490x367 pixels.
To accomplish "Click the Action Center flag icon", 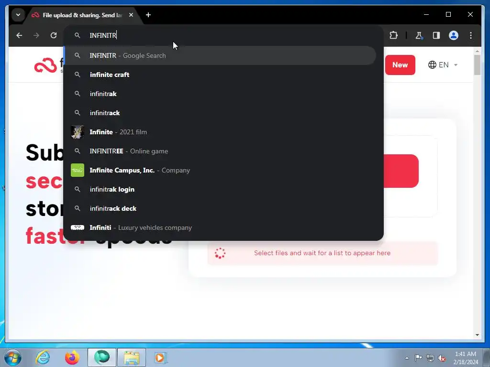I will [x=418, y=357].
